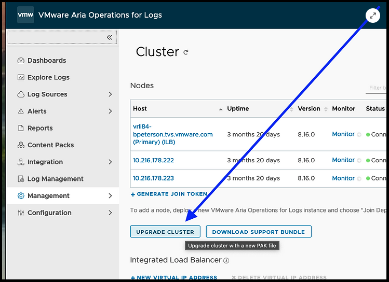The height and width of the screenshot is (282, 389).
Task: Expand the Management submenu
Action: (x=110, y=196)
